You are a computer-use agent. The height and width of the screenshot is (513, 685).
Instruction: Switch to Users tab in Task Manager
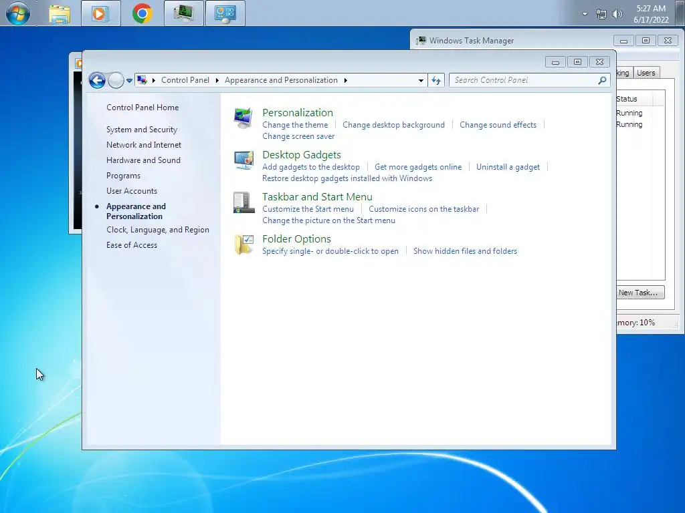click(x=646, y=73)
